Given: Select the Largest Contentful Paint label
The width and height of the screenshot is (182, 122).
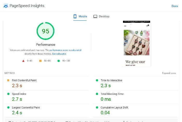Looking at the screenshot, I should (x=26, y=107).
